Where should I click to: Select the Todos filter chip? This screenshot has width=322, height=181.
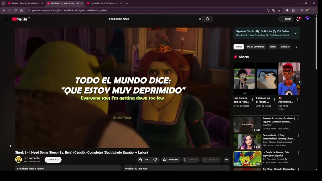pos(239,47)
